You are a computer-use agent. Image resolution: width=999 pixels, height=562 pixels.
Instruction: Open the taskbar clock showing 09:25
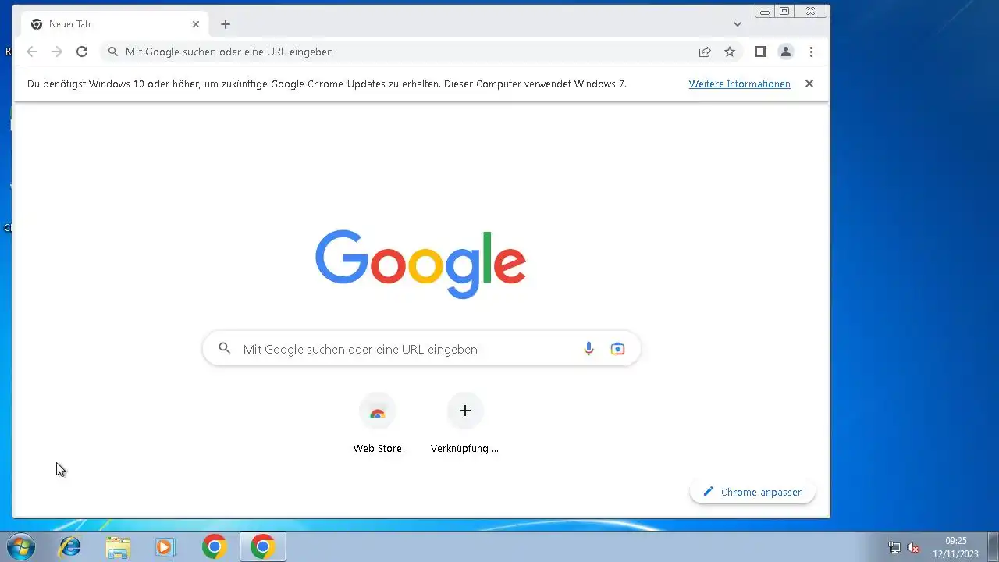955,547
